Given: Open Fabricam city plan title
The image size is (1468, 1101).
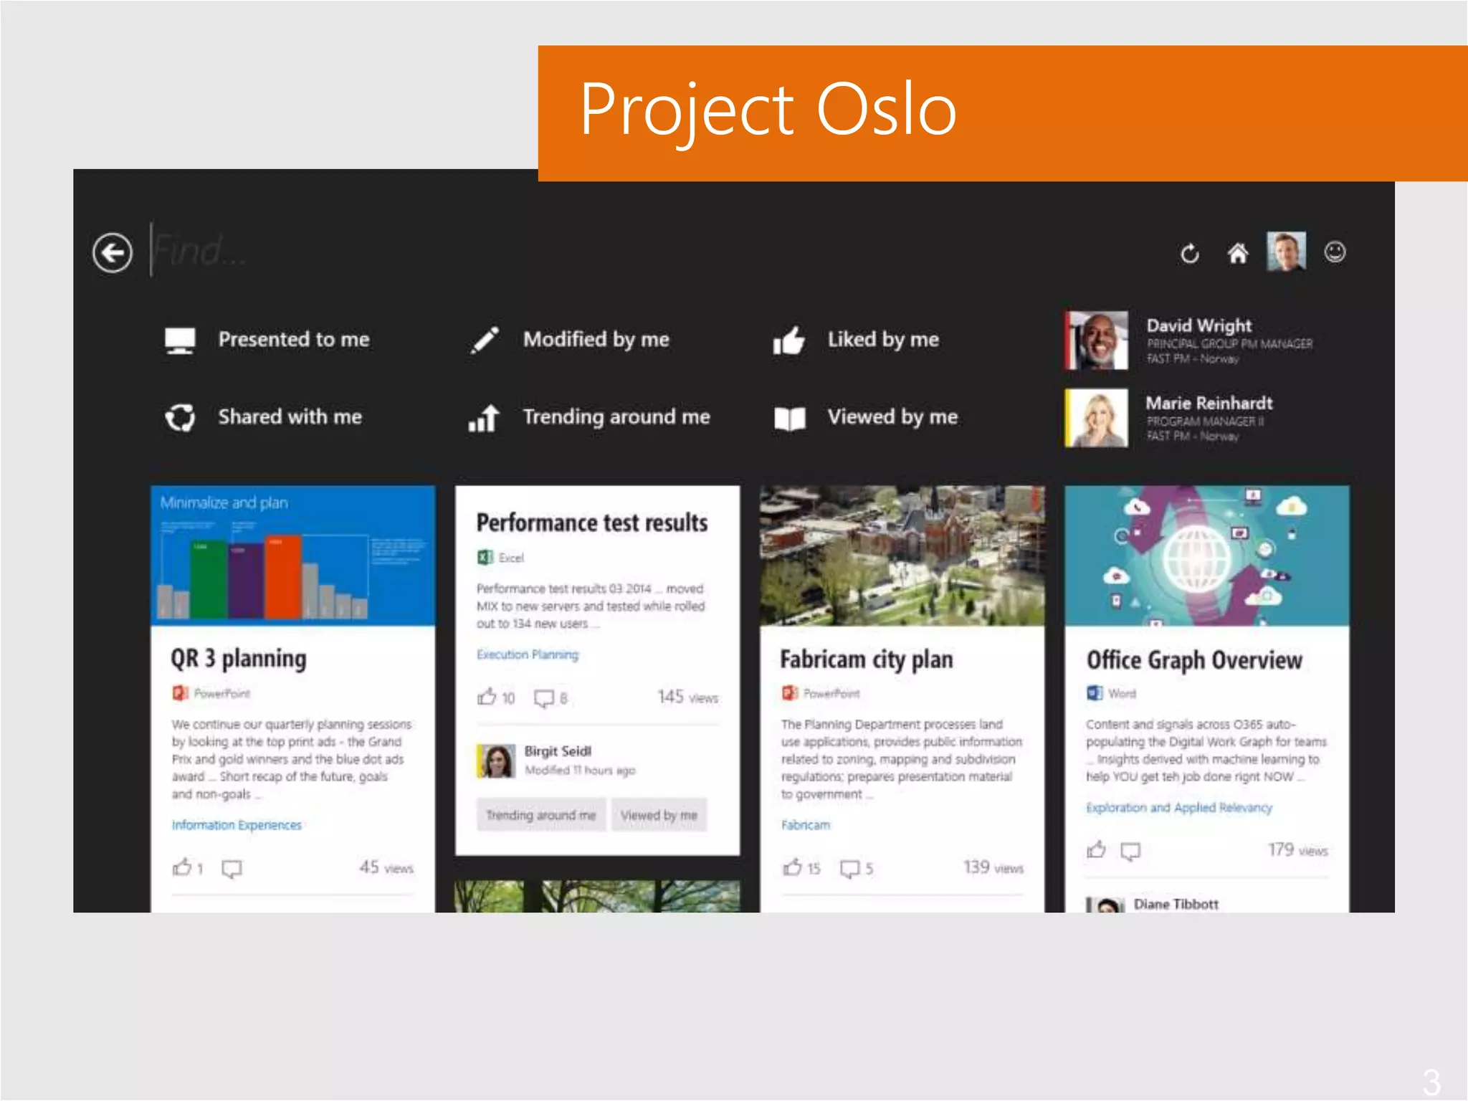Looking at the screenshot, I should coord(867,659).
